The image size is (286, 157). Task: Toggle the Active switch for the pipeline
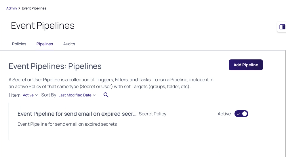coord(241,114)
